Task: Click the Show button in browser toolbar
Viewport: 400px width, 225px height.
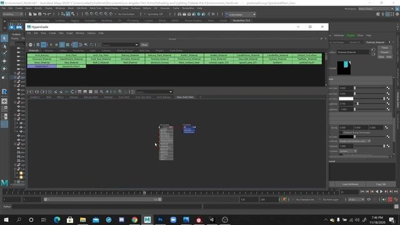Action: (144, 45)
